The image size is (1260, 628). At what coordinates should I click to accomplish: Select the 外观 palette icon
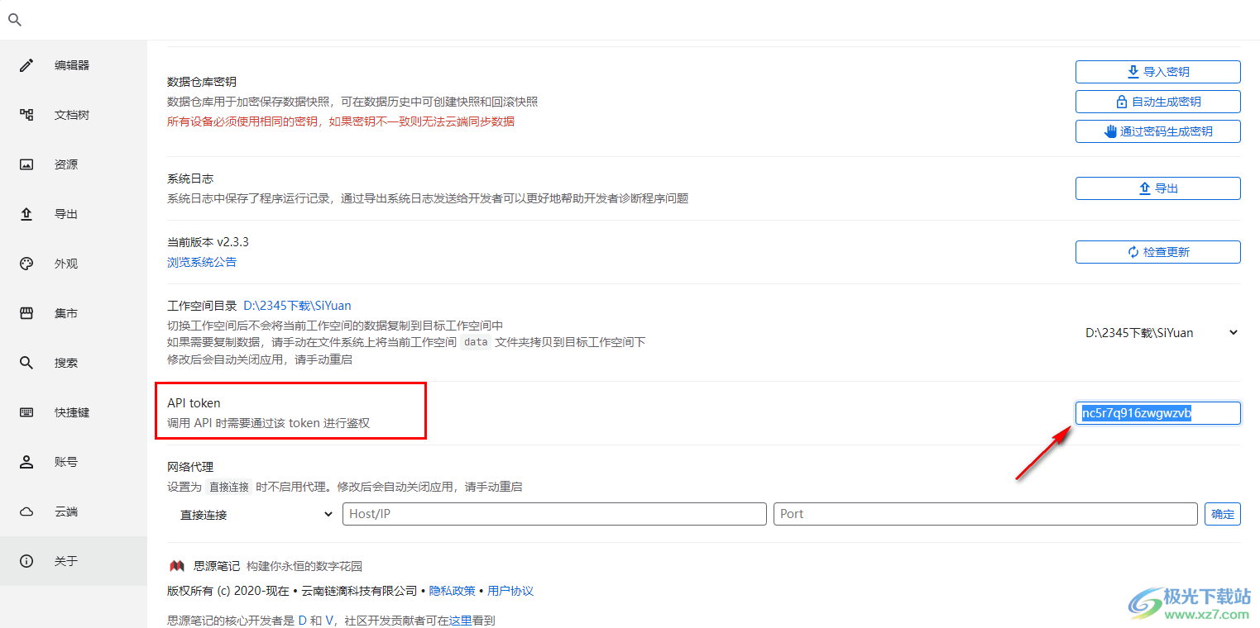[x=26, y=264]
